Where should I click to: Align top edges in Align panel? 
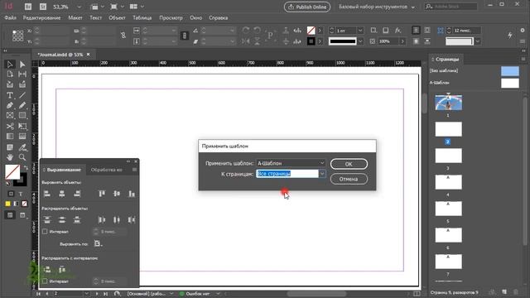[102, 194]
